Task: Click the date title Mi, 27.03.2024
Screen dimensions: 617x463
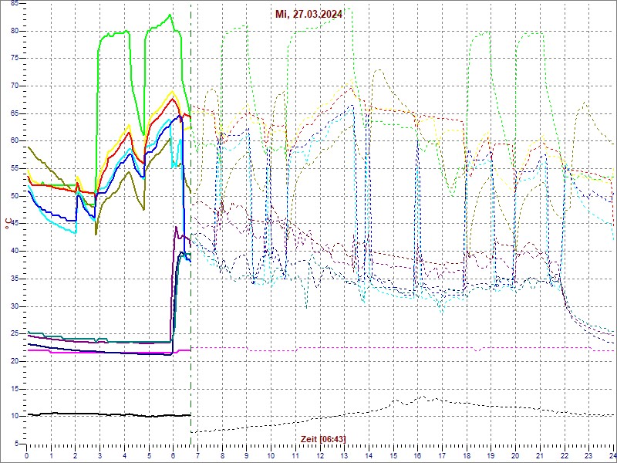Action: [x=308, y=15]
